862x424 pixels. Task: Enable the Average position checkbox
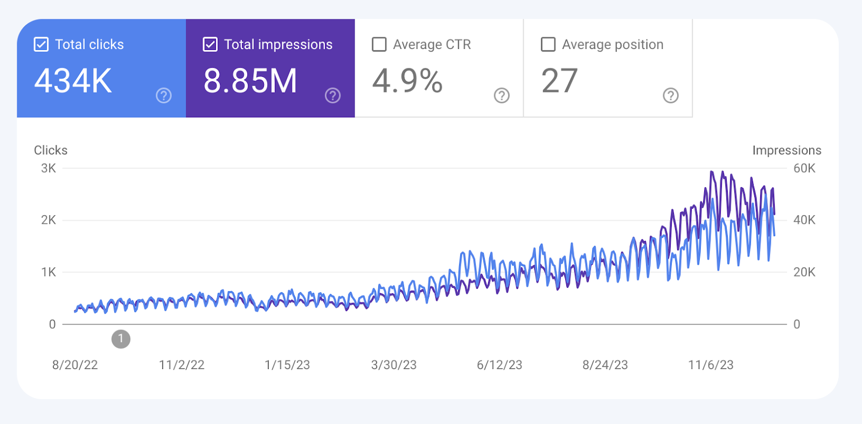548,44
